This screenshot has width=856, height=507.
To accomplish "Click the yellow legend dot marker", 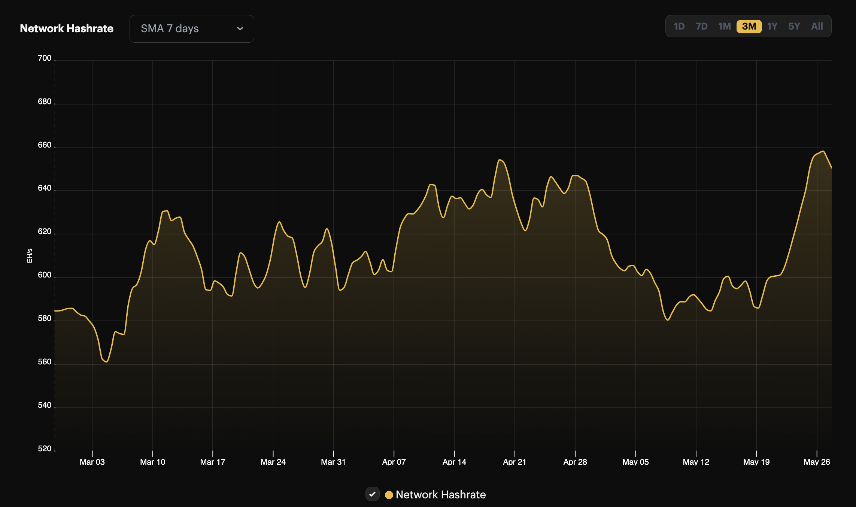I will pos(389,494).
